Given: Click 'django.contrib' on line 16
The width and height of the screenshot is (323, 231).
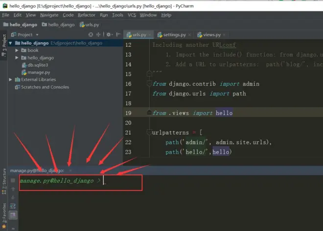Looking at the screenshot, I should click(x=192, y=84).
